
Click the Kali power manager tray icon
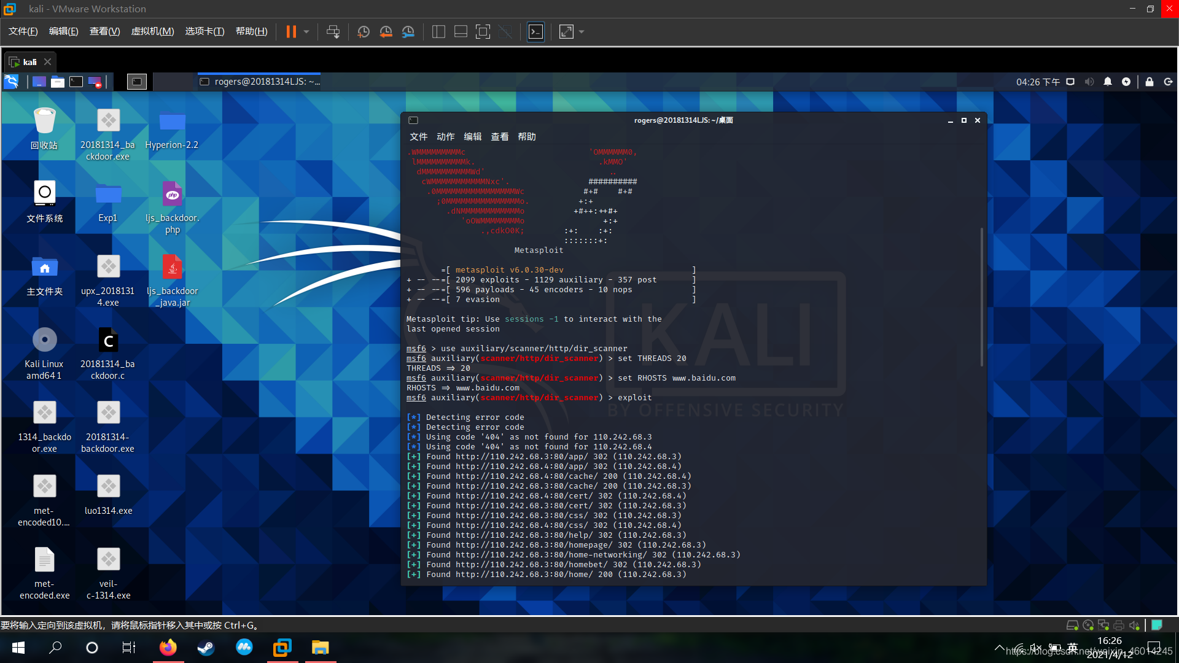pos(1126,82)
